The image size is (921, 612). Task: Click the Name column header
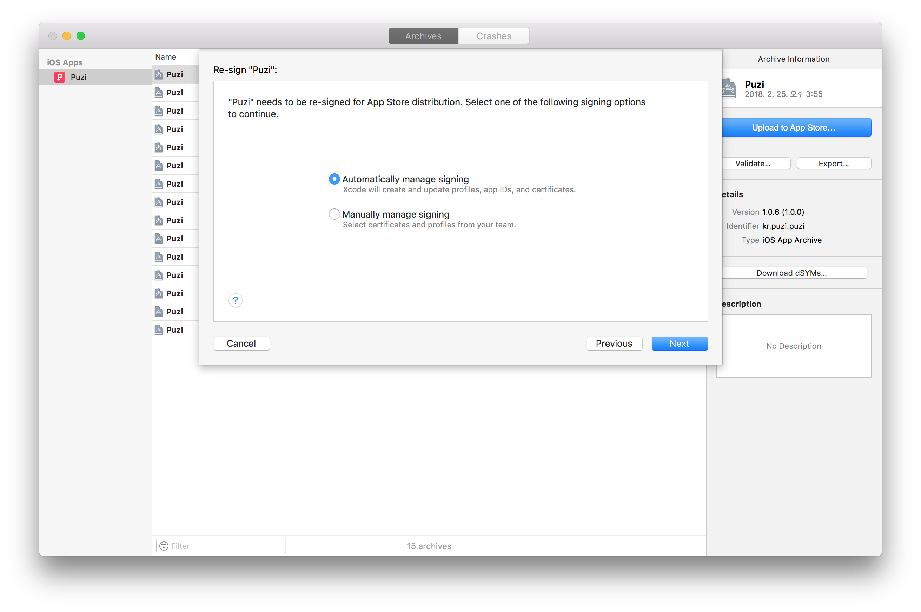click(x=166, y=57)
